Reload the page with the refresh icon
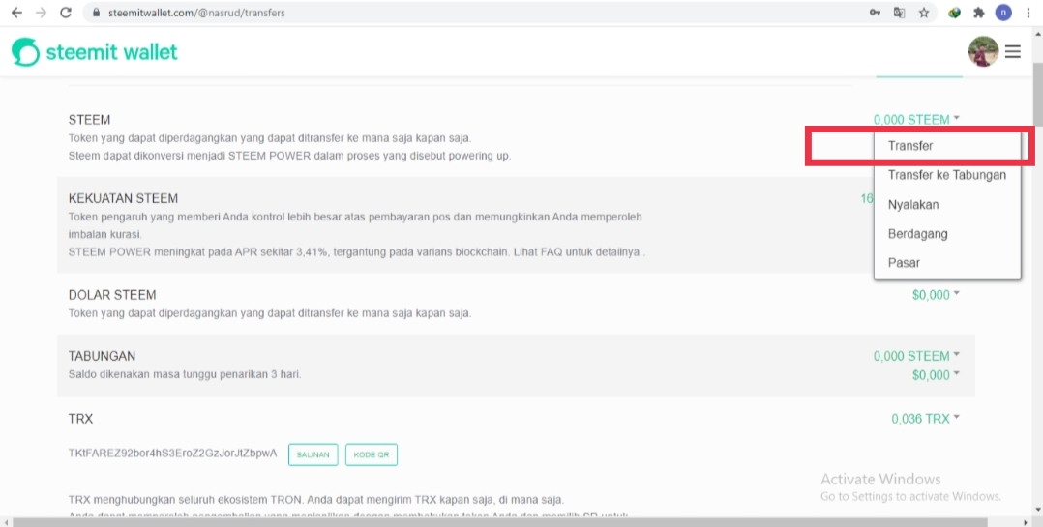1043x527 pixels. pyautogui.click(x=65, y=13)
